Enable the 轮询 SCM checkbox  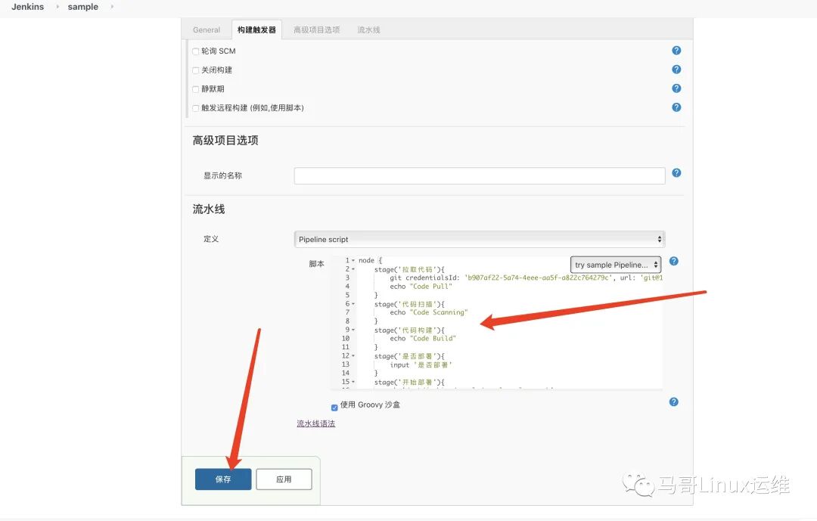196,51
